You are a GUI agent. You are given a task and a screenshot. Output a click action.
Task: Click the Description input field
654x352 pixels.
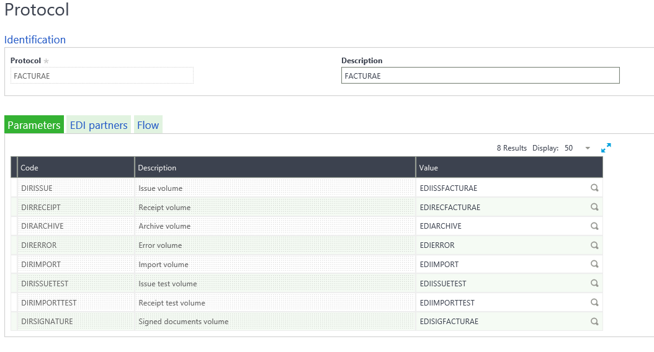pyautogui.click(x=480, y=76)
